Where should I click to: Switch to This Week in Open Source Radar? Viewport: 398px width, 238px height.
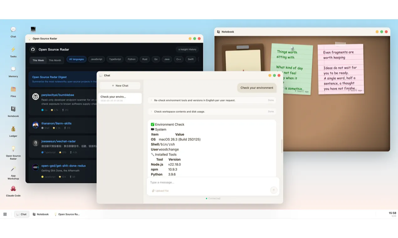point(38,60)
